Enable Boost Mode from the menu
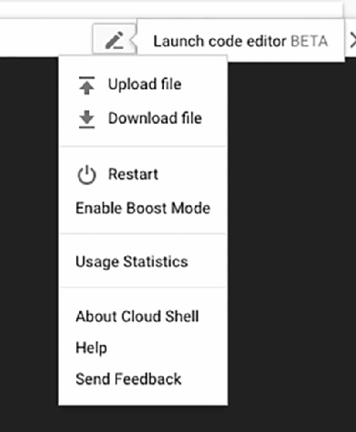The height and width of the screenshot is (432, 356). point(143,208)
